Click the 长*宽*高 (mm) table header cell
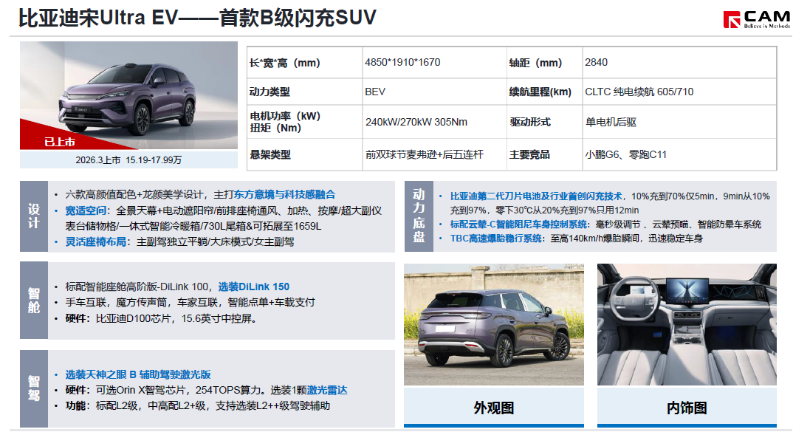Image resolution: width=793 pixels, height=432 pixels. 304,63
